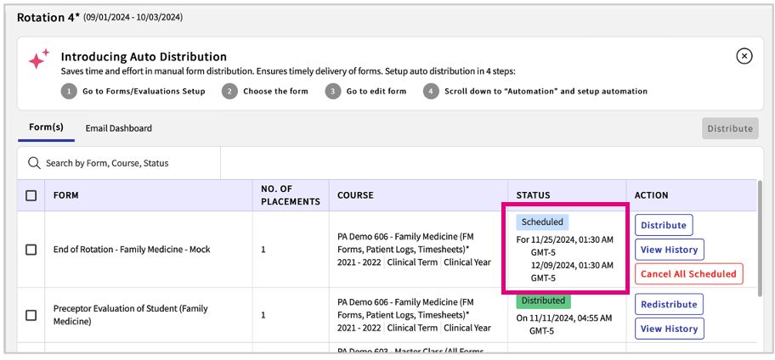Switch to Email Dashboard tab
775x360 pixels.
118,128
